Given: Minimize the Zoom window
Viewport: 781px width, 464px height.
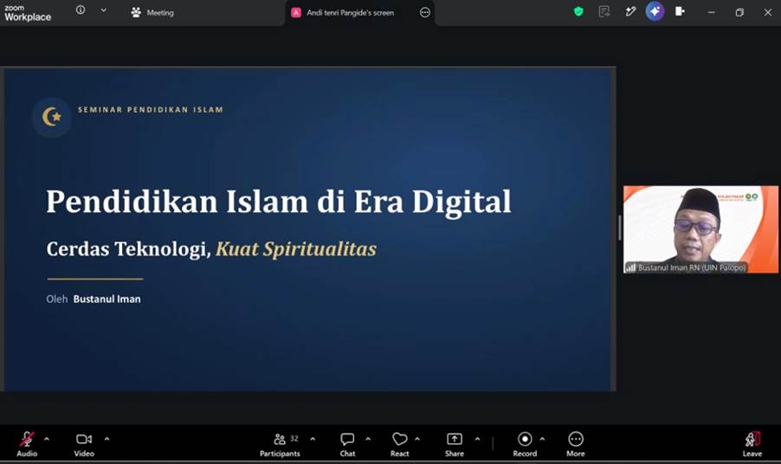Looking at the screenshot, I should pyautogui.click(x=711, y=12).
